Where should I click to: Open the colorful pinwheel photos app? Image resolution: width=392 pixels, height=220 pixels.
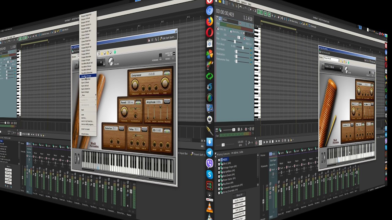209,55
